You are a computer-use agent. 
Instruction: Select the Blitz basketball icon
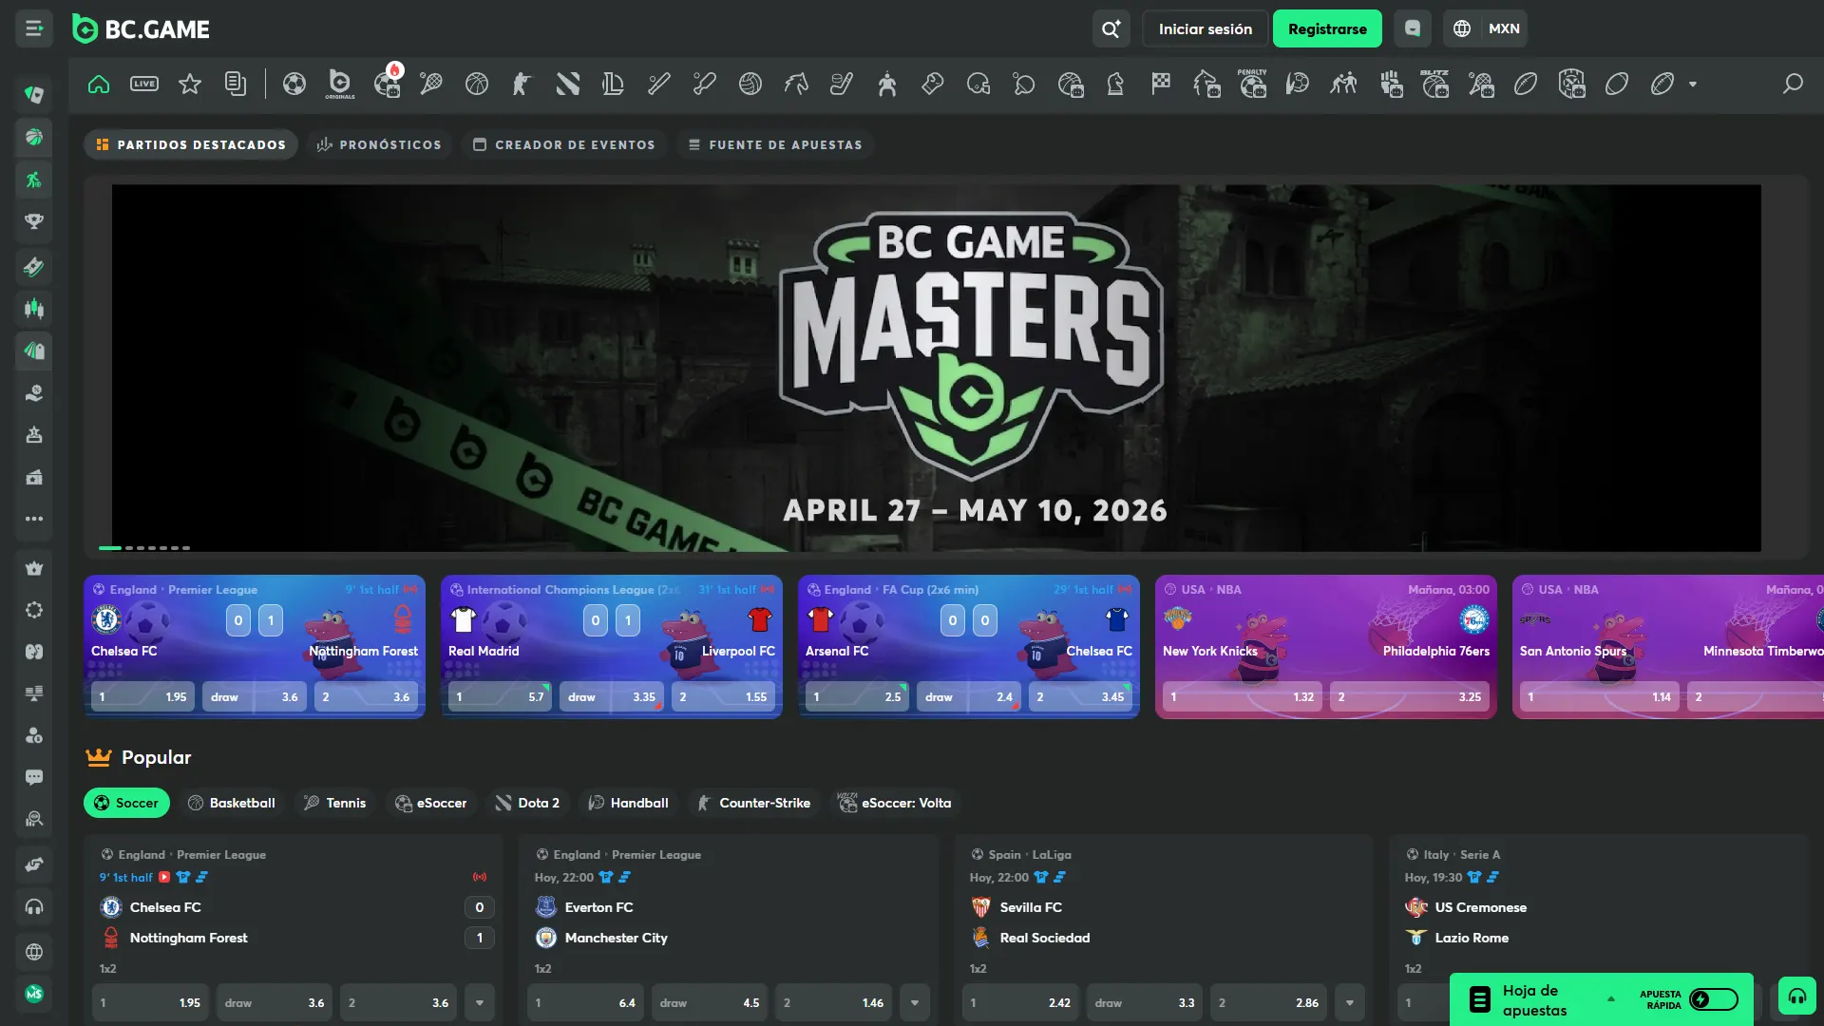1434,84
